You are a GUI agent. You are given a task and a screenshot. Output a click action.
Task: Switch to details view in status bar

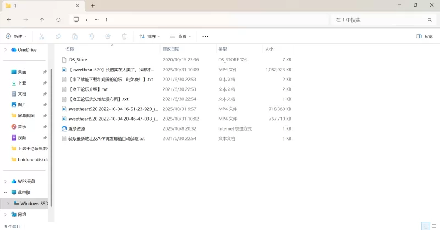425,226
